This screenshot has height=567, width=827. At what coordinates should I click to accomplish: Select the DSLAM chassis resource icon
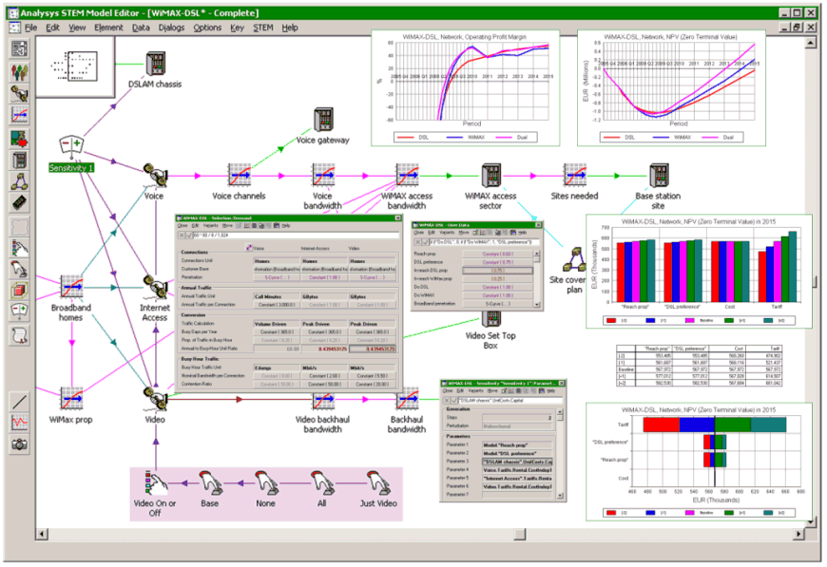point(156,64)
